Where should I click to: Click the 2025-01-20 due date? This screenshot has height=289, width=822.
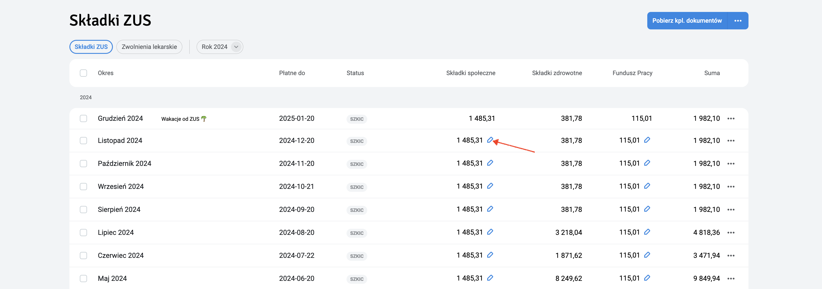click(296, 118)
